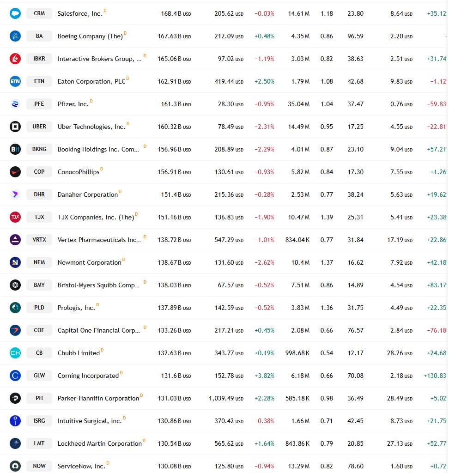Open the PH ticker badge
Screen dimensions: 449x473
click(39, 398)
